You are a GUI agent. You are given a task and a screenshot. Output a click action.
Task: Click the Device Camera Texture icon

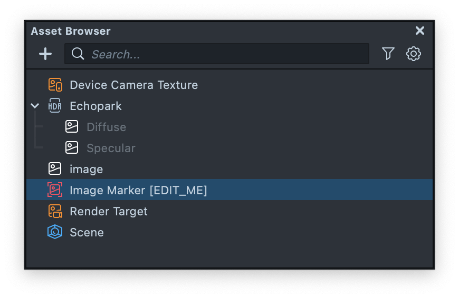(x=55, y=85)
